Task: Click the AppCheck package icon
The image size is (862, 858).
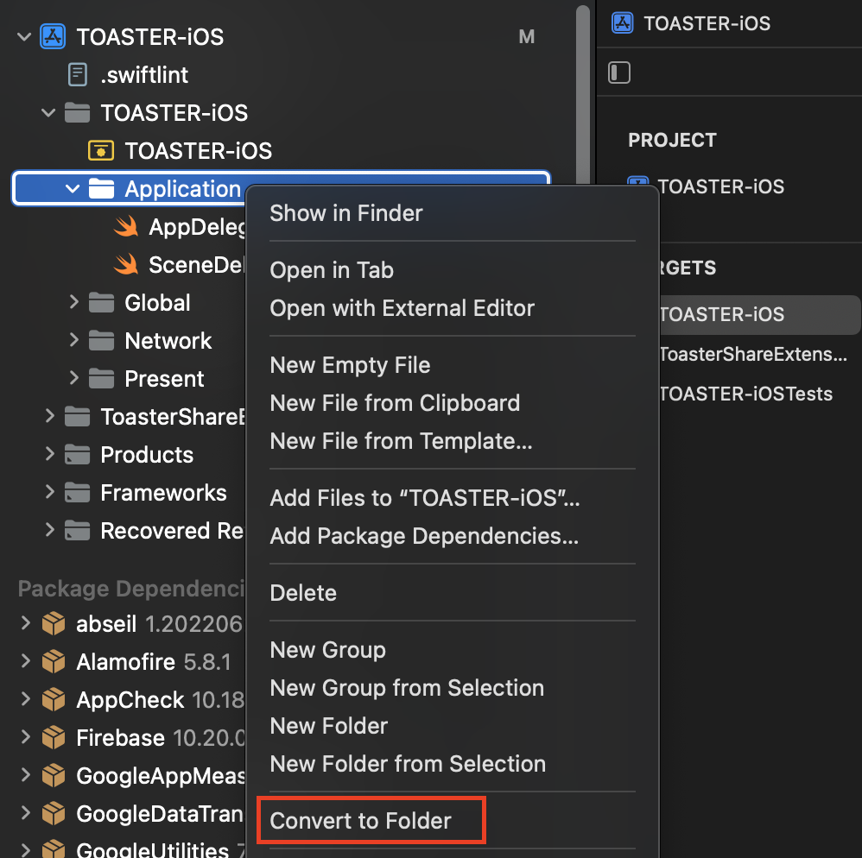Action: 54,699
